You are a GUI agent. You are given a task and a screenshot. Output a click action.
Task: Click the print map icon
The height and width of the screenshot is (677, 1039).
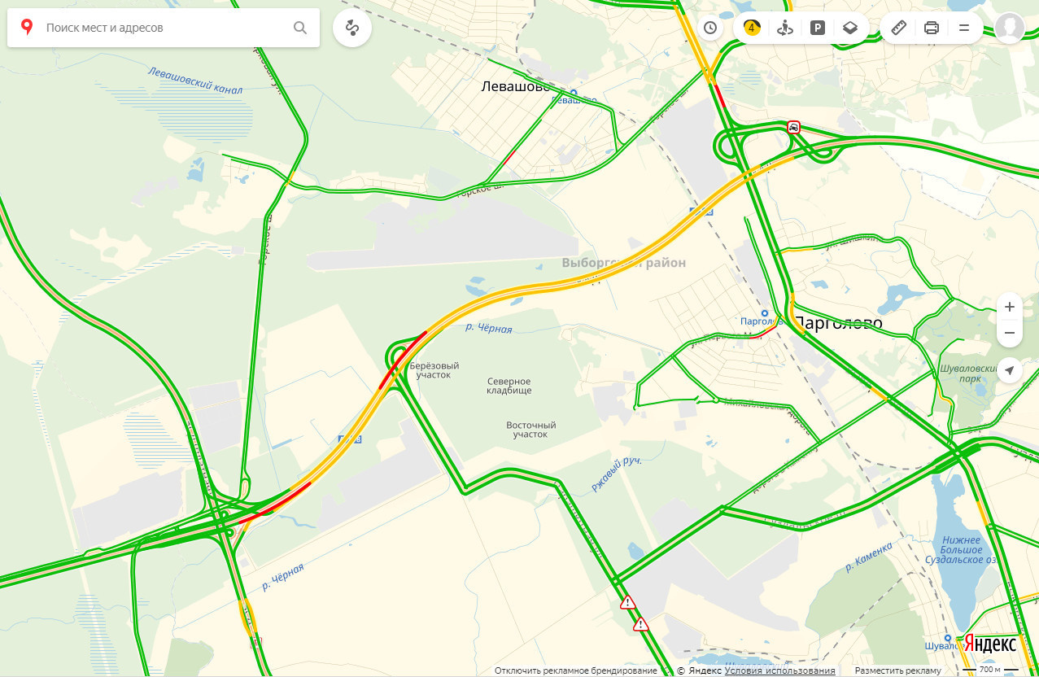coord(932,28)
